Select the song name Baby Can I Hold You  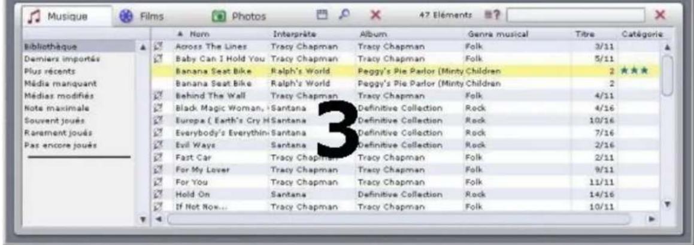click(x=220, y=59)
